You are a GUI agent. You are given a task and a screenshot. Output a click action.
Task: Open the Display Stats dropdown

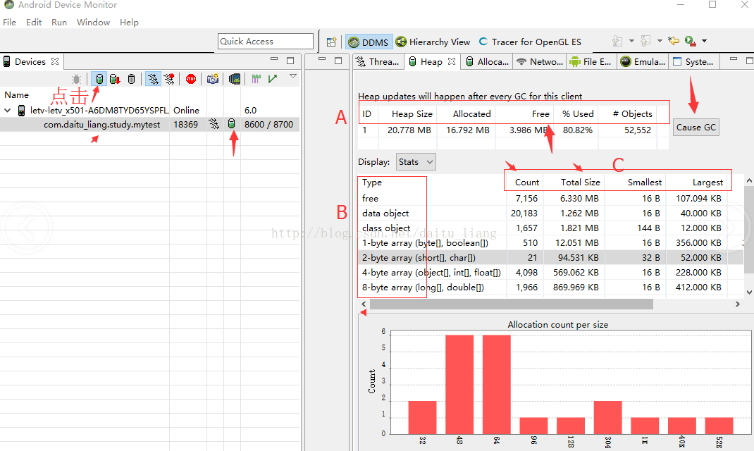click(416, 162)
